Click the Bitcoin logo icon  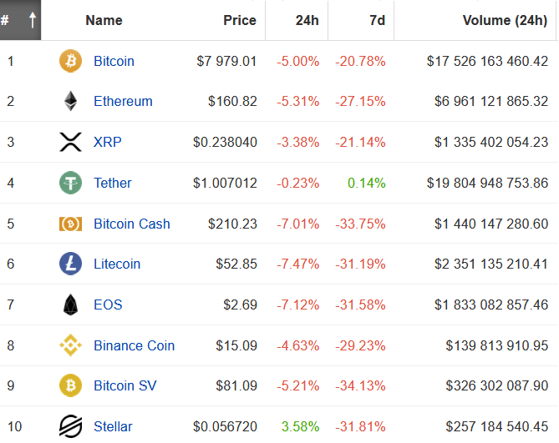pyautogui.click(x=70, y=61)
